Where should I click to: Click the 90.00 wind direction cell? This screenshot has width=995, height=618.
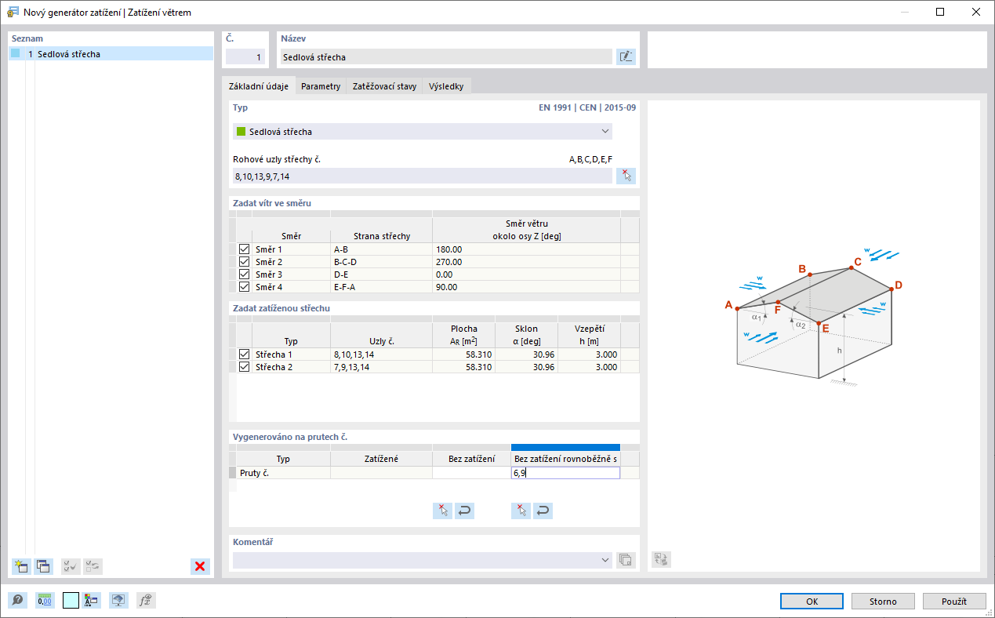pos(526,287)
